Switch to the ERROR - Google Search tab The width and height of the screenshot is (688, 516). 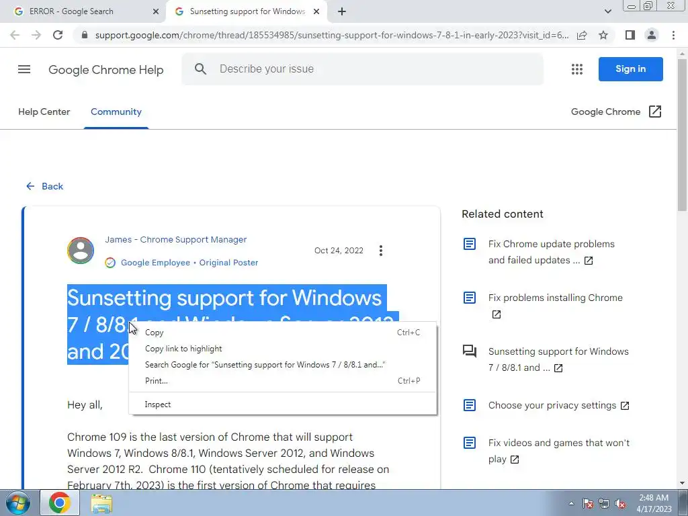tap(83, 11)
